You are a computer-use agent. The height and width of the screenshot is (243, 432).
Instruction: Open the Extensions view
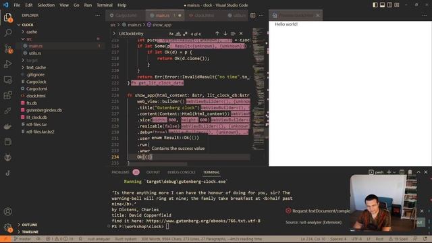7,95
